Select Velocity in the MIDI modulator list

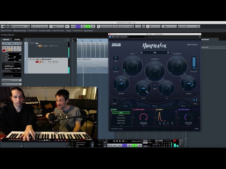point(121,115)
